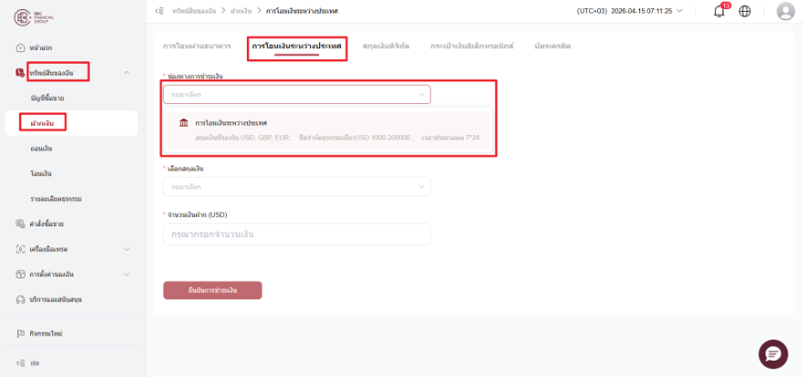The width and height of the screenshot is (803, 377).
Task: Click the Trading Tools (เครื่องมือเทรด) icon
Action: click(x=20, y=249)
